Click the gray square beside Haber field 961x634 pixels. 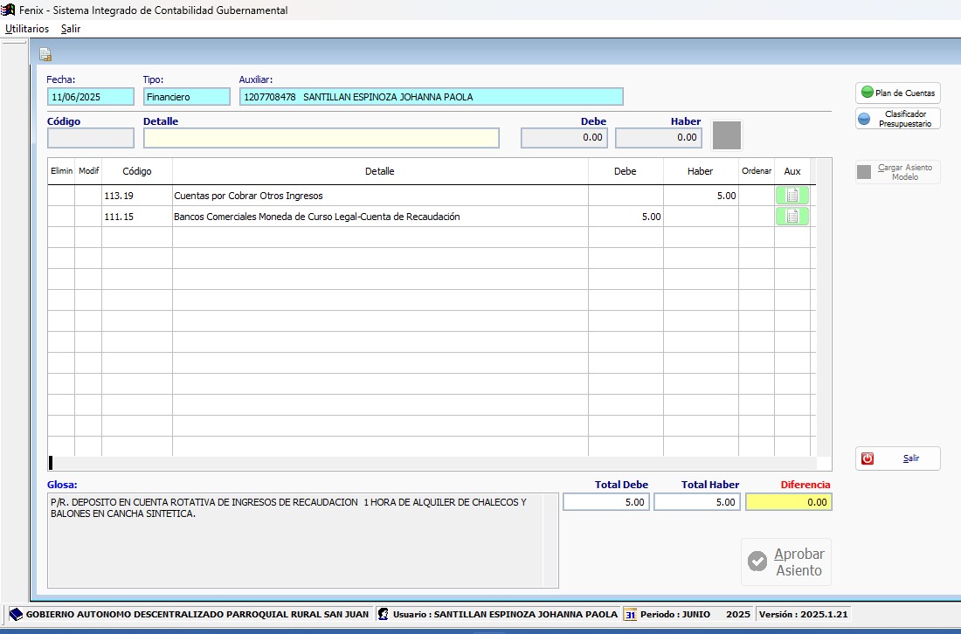727,135
